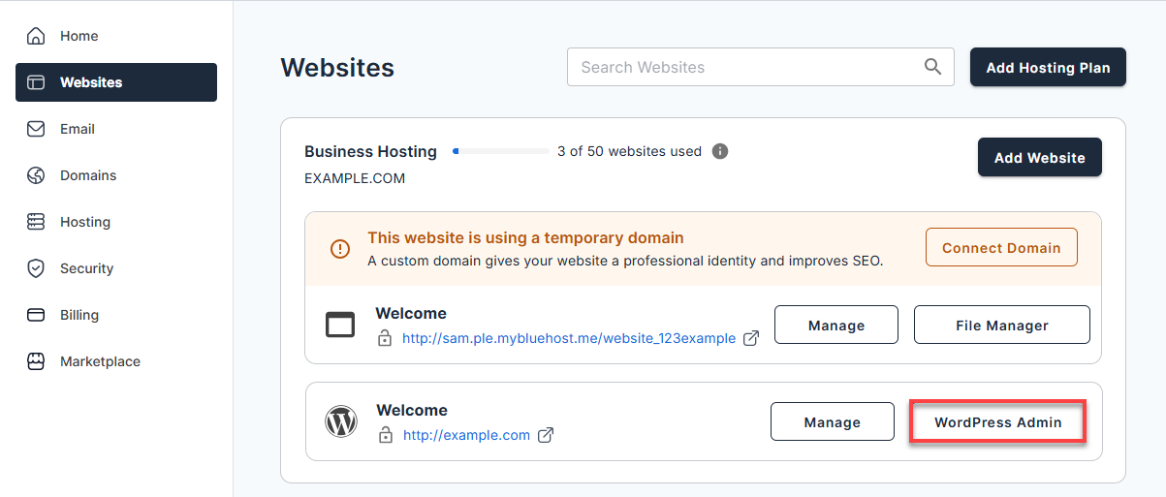This screenshot has width=1166, height=497.
Task: Click Manage for the temporary domain site
Action: click(x=836, y=326)
